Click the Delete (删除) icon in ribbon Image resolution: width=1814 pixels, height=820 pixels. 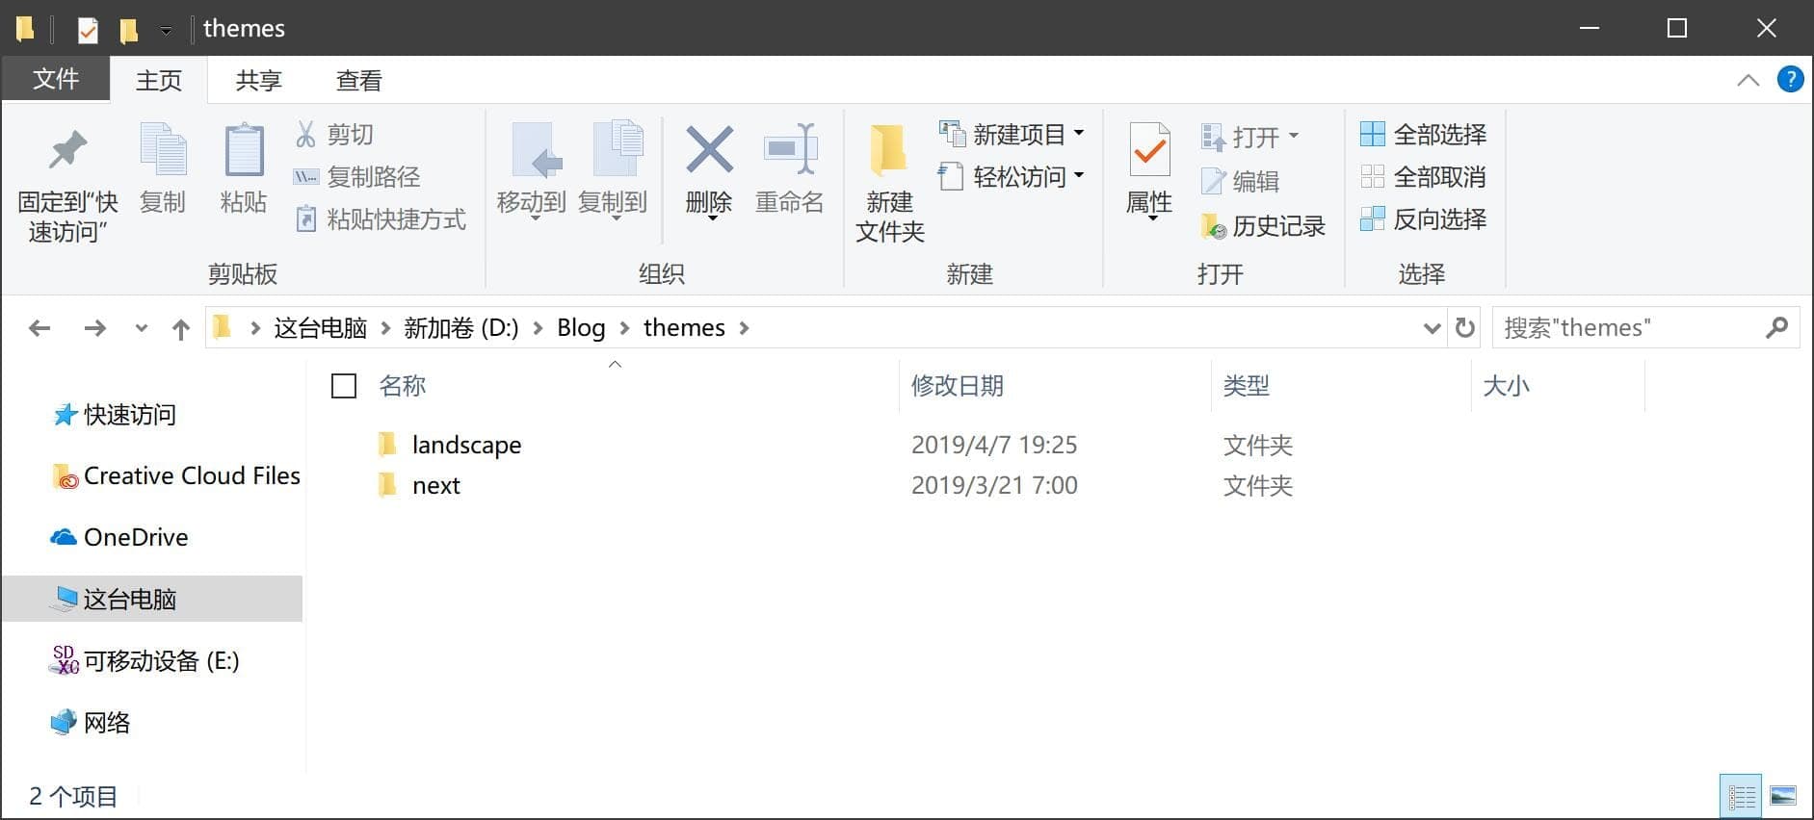click(x=709, y=152)
